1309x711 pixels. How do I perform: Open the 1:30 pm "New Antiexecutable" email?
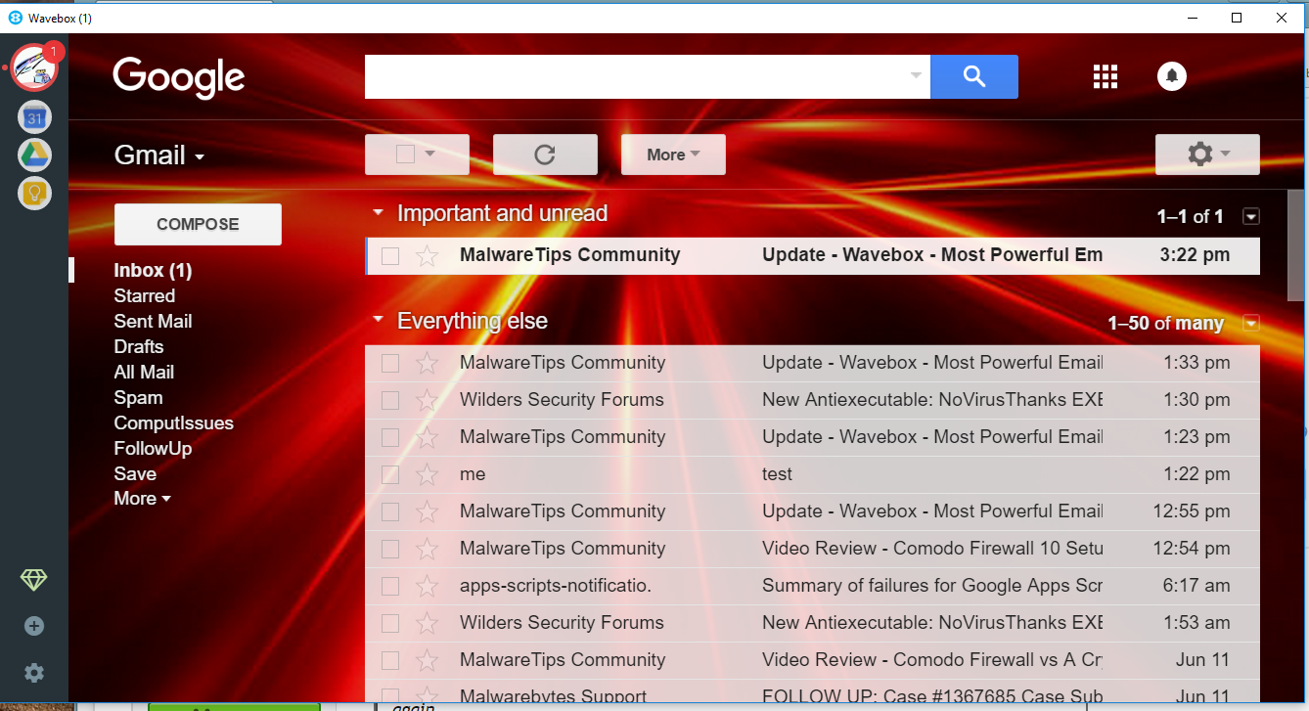click(x=812, y=401)
